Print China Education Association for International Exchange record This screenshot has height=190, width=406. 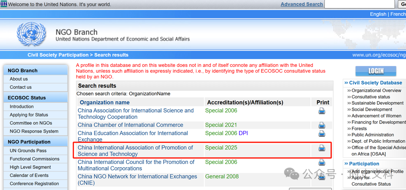pos(322,133)
